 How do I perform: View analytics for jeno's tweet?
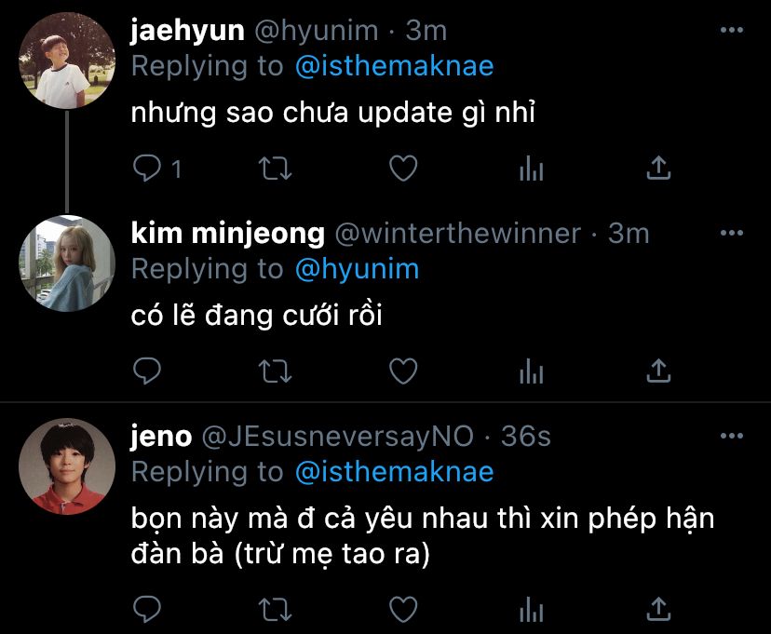click(x=531, y=610)
